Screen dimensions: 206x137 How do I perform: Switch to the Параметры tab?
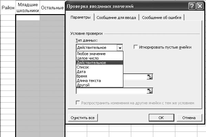coord(81,17)
